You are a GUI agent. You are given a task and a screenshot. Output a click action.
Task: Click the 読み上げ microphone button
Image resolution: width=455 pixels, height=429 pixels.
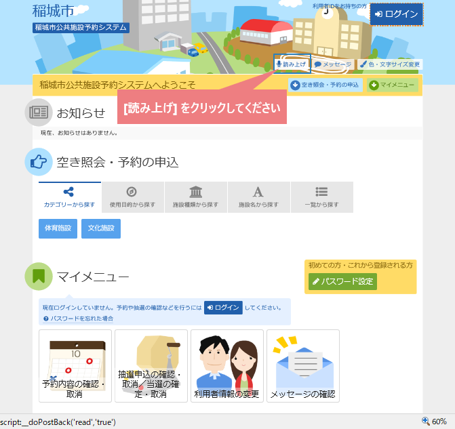(x=292, y=64)
